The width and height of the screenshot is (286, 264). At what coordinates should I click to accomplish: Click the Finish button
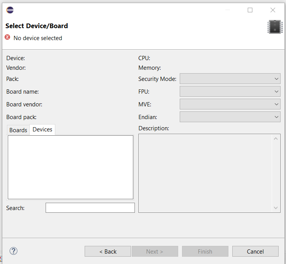(x=205, y=251)
